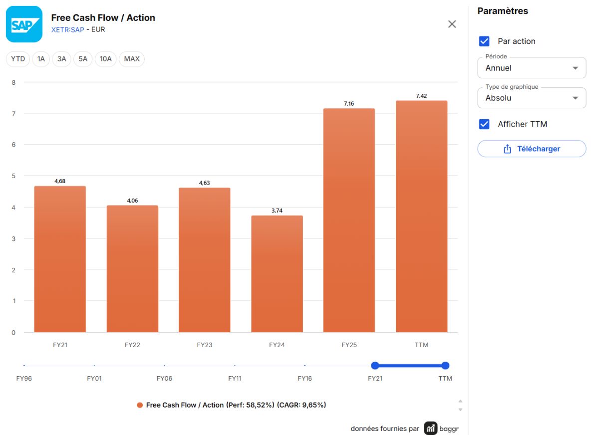599x435 pixels.
Task: Toggle the 'Afficher TTM' checkbox
Action: coord(484,124)
